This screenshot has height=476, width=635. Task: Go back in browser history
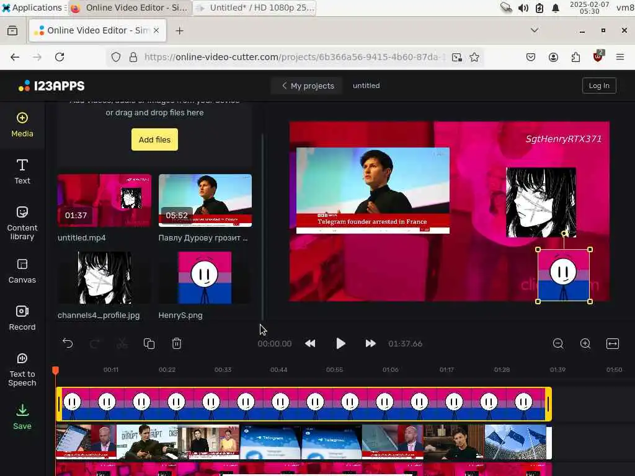coord(15,57)
